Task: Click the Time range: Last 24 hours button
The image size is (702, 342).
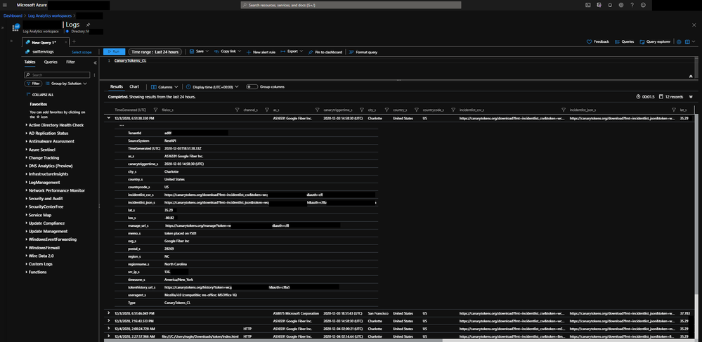Action: pos(155,52)
